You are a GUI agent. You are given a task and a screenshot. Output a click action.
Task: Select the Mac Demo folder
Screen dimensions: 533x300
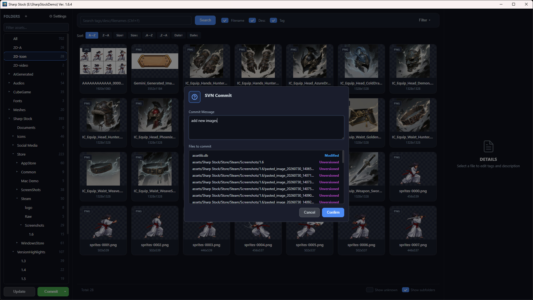(35, 181)
